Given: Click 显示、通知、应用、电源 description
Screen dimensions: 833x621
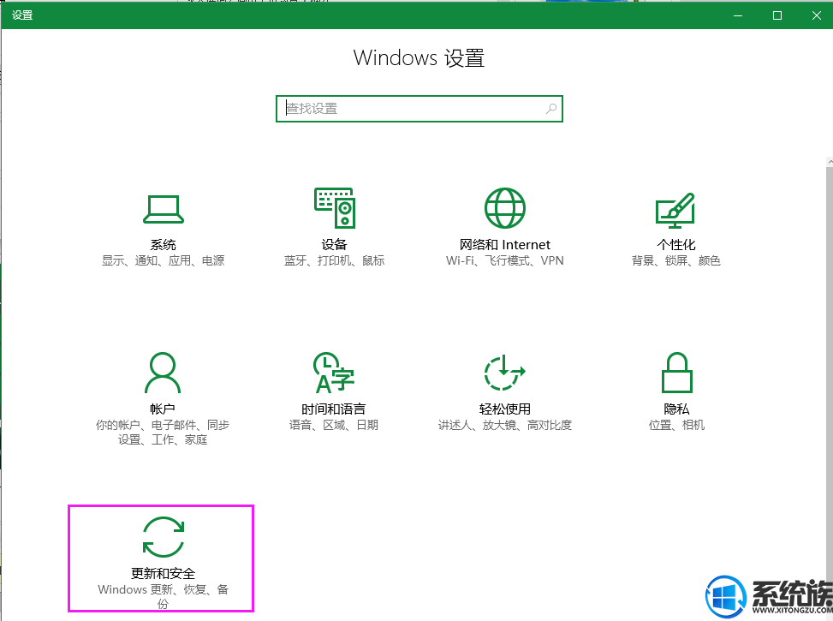Looking at the screenshot, I should [164, 260].
